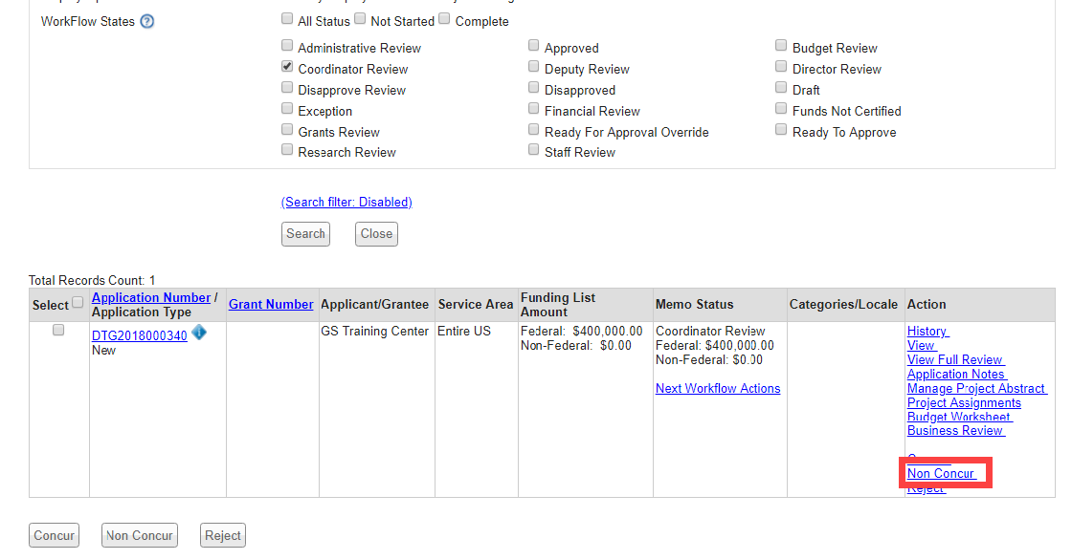The height and width of the screenshot is (560, 1072).
Task: Enable the All Status checkbox
Action: 287,18
